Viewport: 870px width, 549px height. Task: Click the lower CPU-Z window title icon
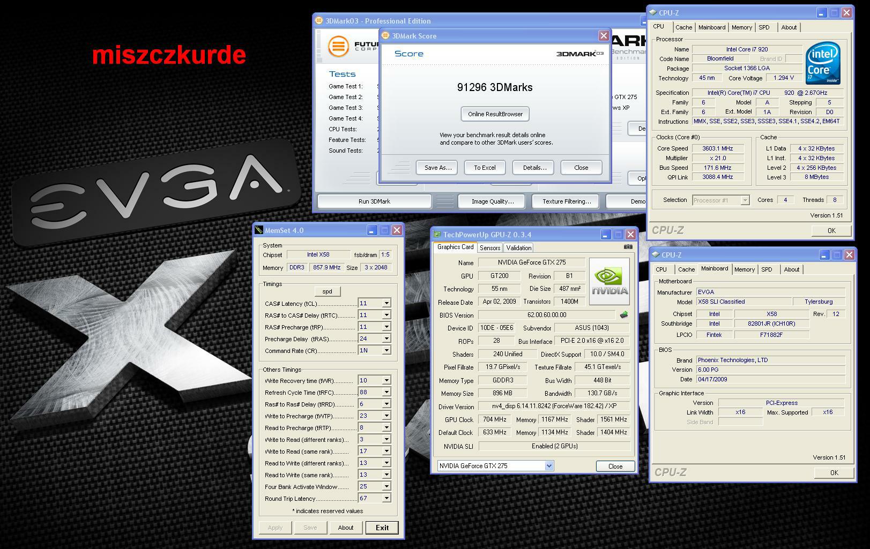(x=656, y=255)
